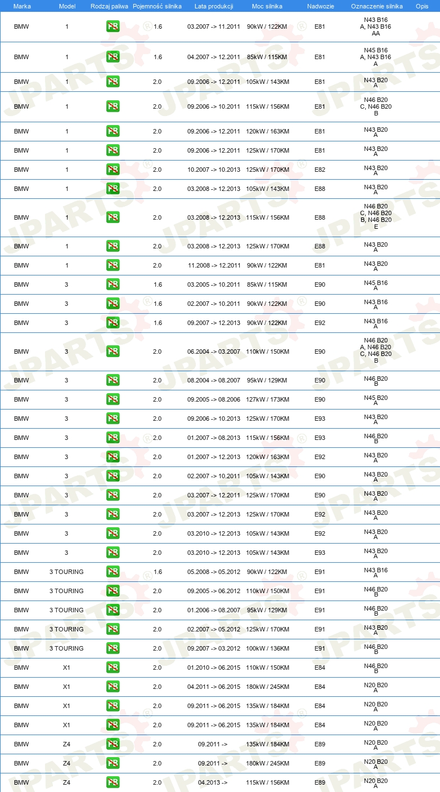440x792 pixels.
Task: Click fuel icon in 1 E81 115kW/156KM row
Action: pos(113,106)
